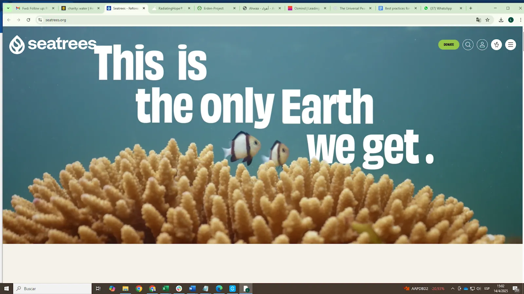Open Word from taskbar
524x294 pixels.
click(192, 288)
